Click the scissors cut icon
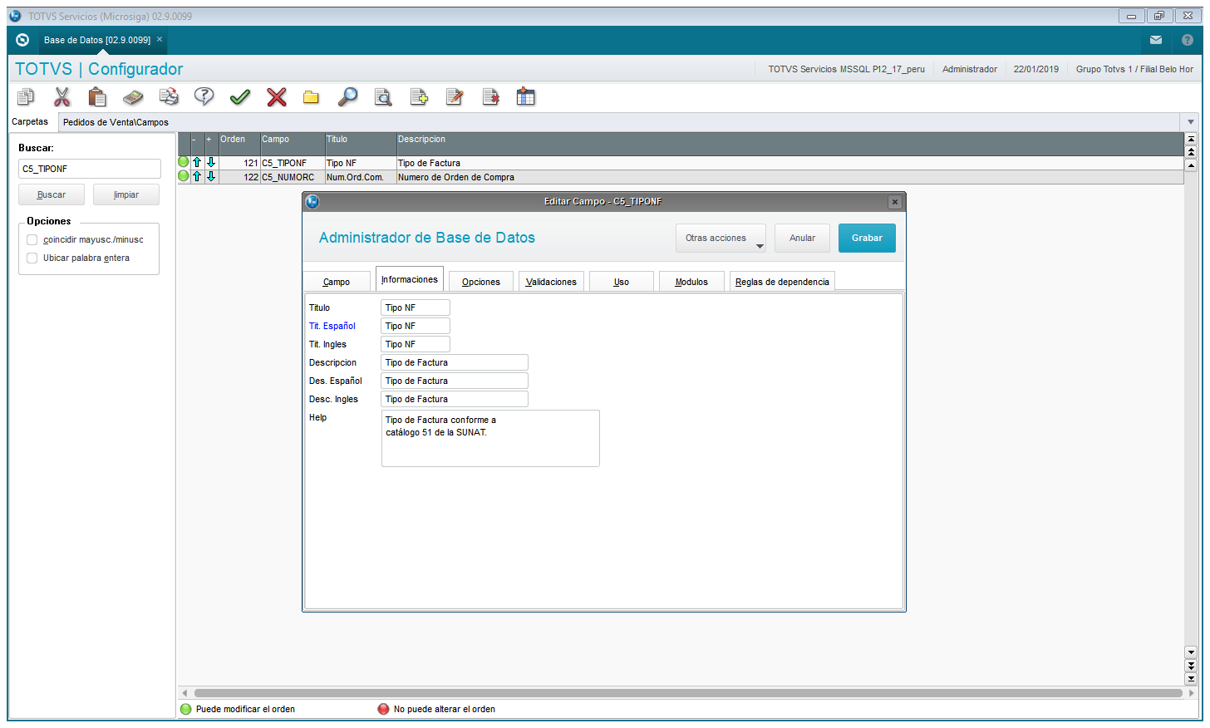 click(61, 97)
